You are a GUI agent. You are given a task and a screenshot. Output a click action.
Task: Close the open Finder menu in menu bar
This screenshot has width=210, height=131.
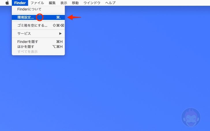tap(20, 3)
